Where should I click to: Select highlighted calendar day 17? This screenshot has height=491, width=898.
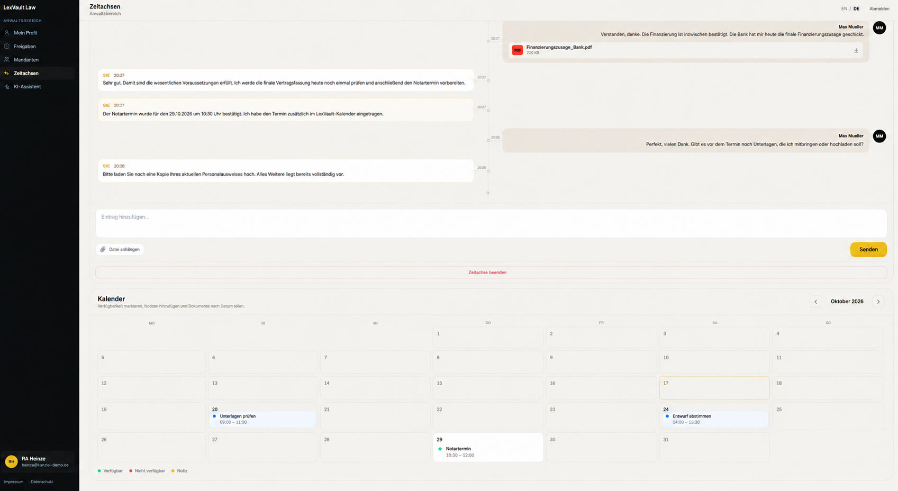click(714, 388)
